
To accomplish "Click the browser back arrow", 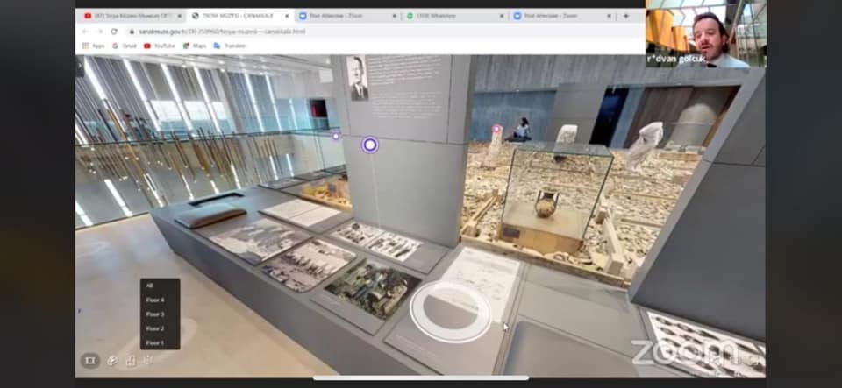I will pyautogui.click(x=85, y=31).
